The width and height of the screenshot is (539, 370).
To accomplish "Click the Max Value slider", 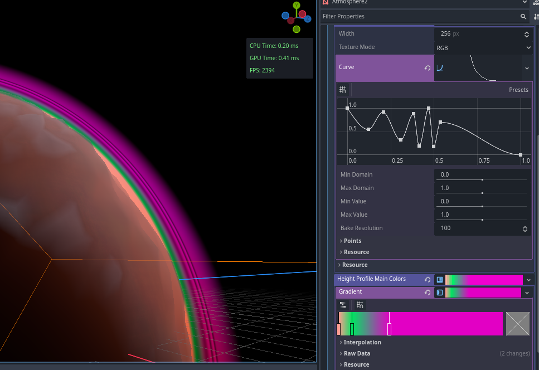I will tap(481, 220).
